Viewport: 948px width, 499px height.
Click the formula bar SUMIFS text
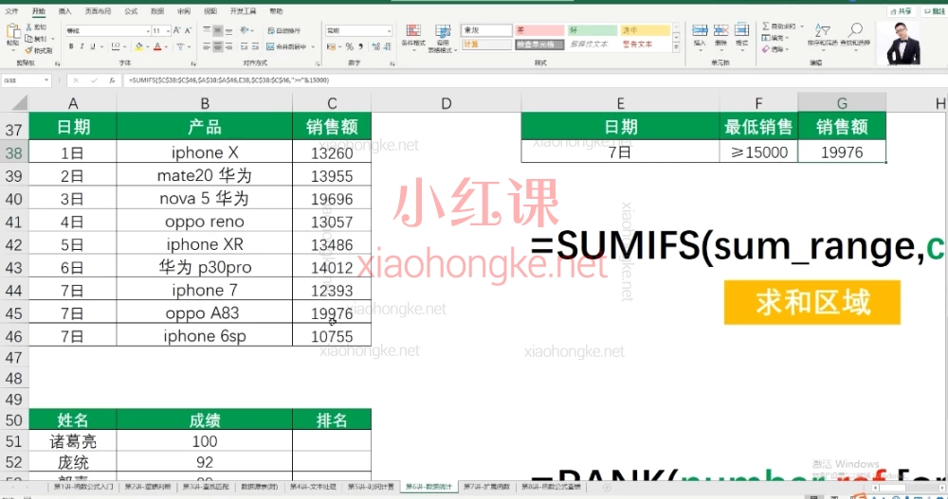tap(228, 80)
